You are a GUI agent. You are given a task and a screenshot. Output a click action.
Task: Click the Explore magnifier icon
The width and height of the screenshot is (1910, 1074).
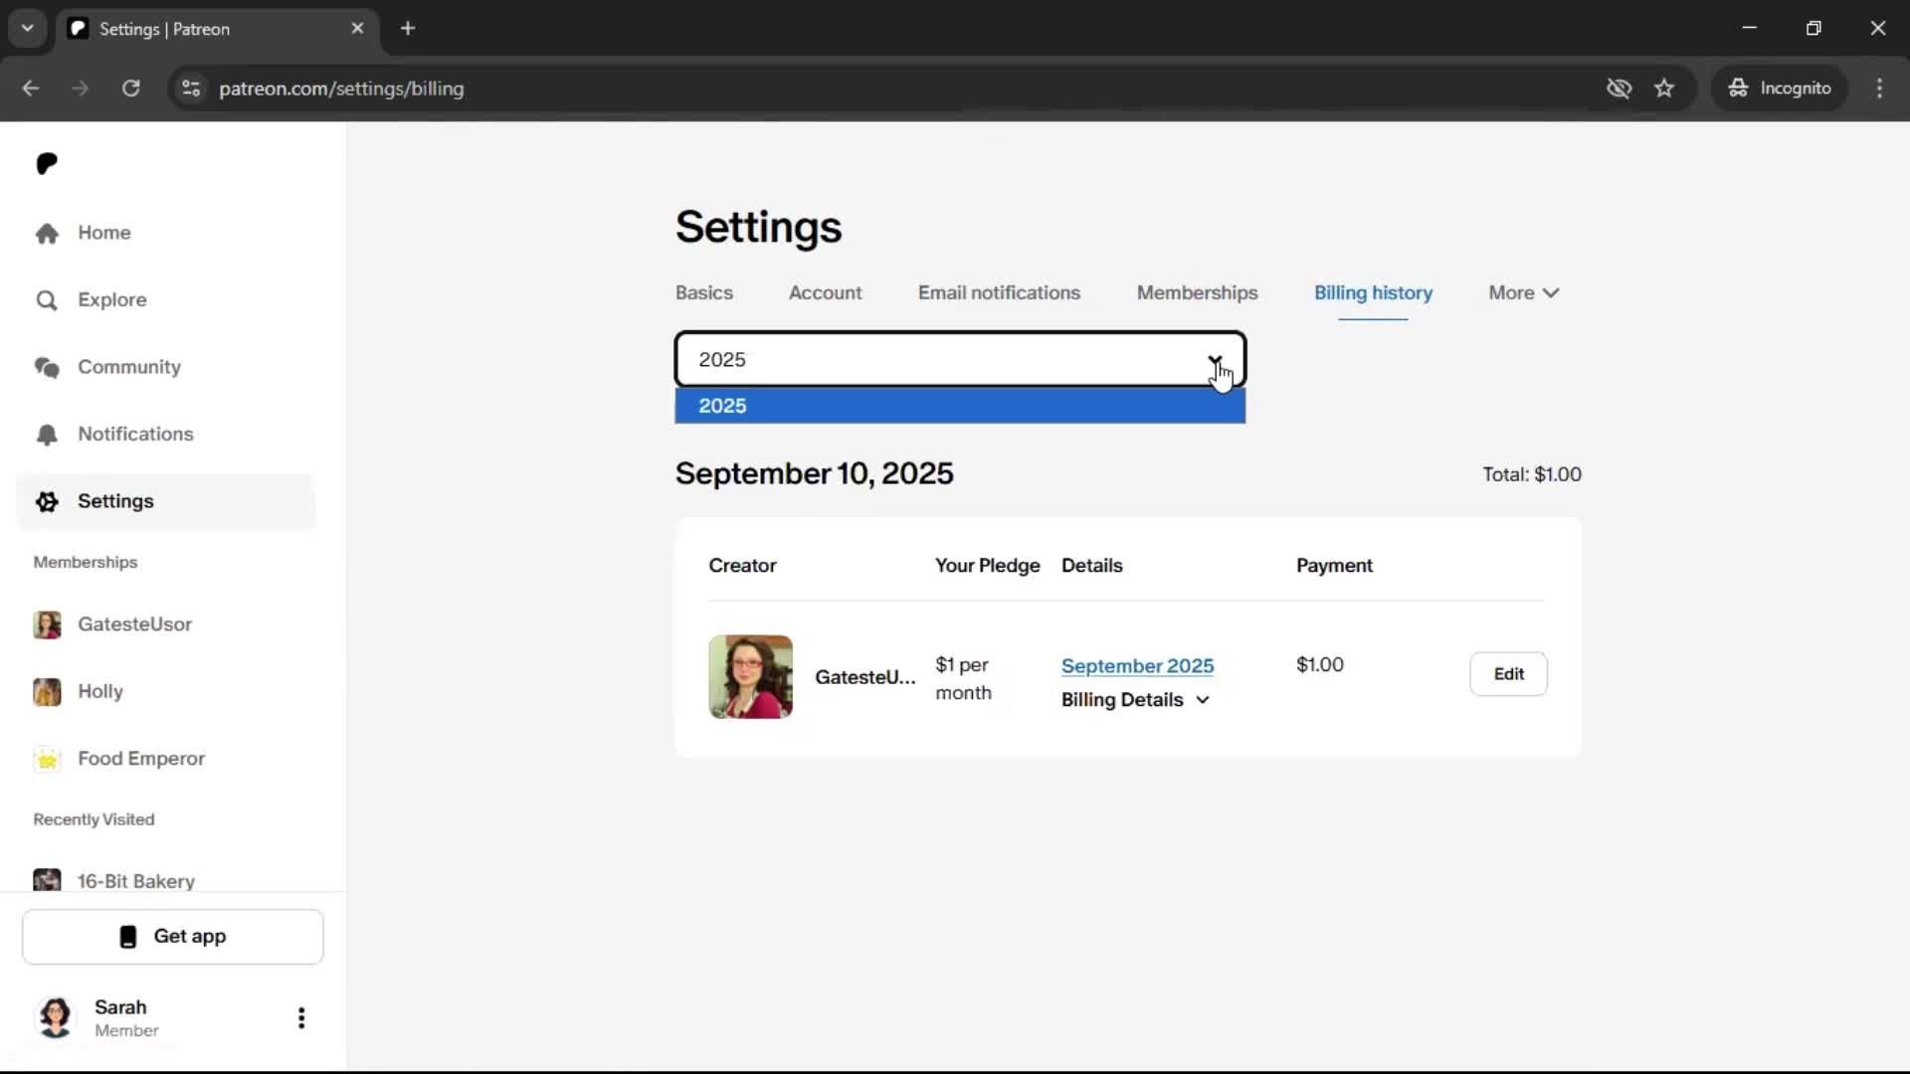click(x=47, y=300)
